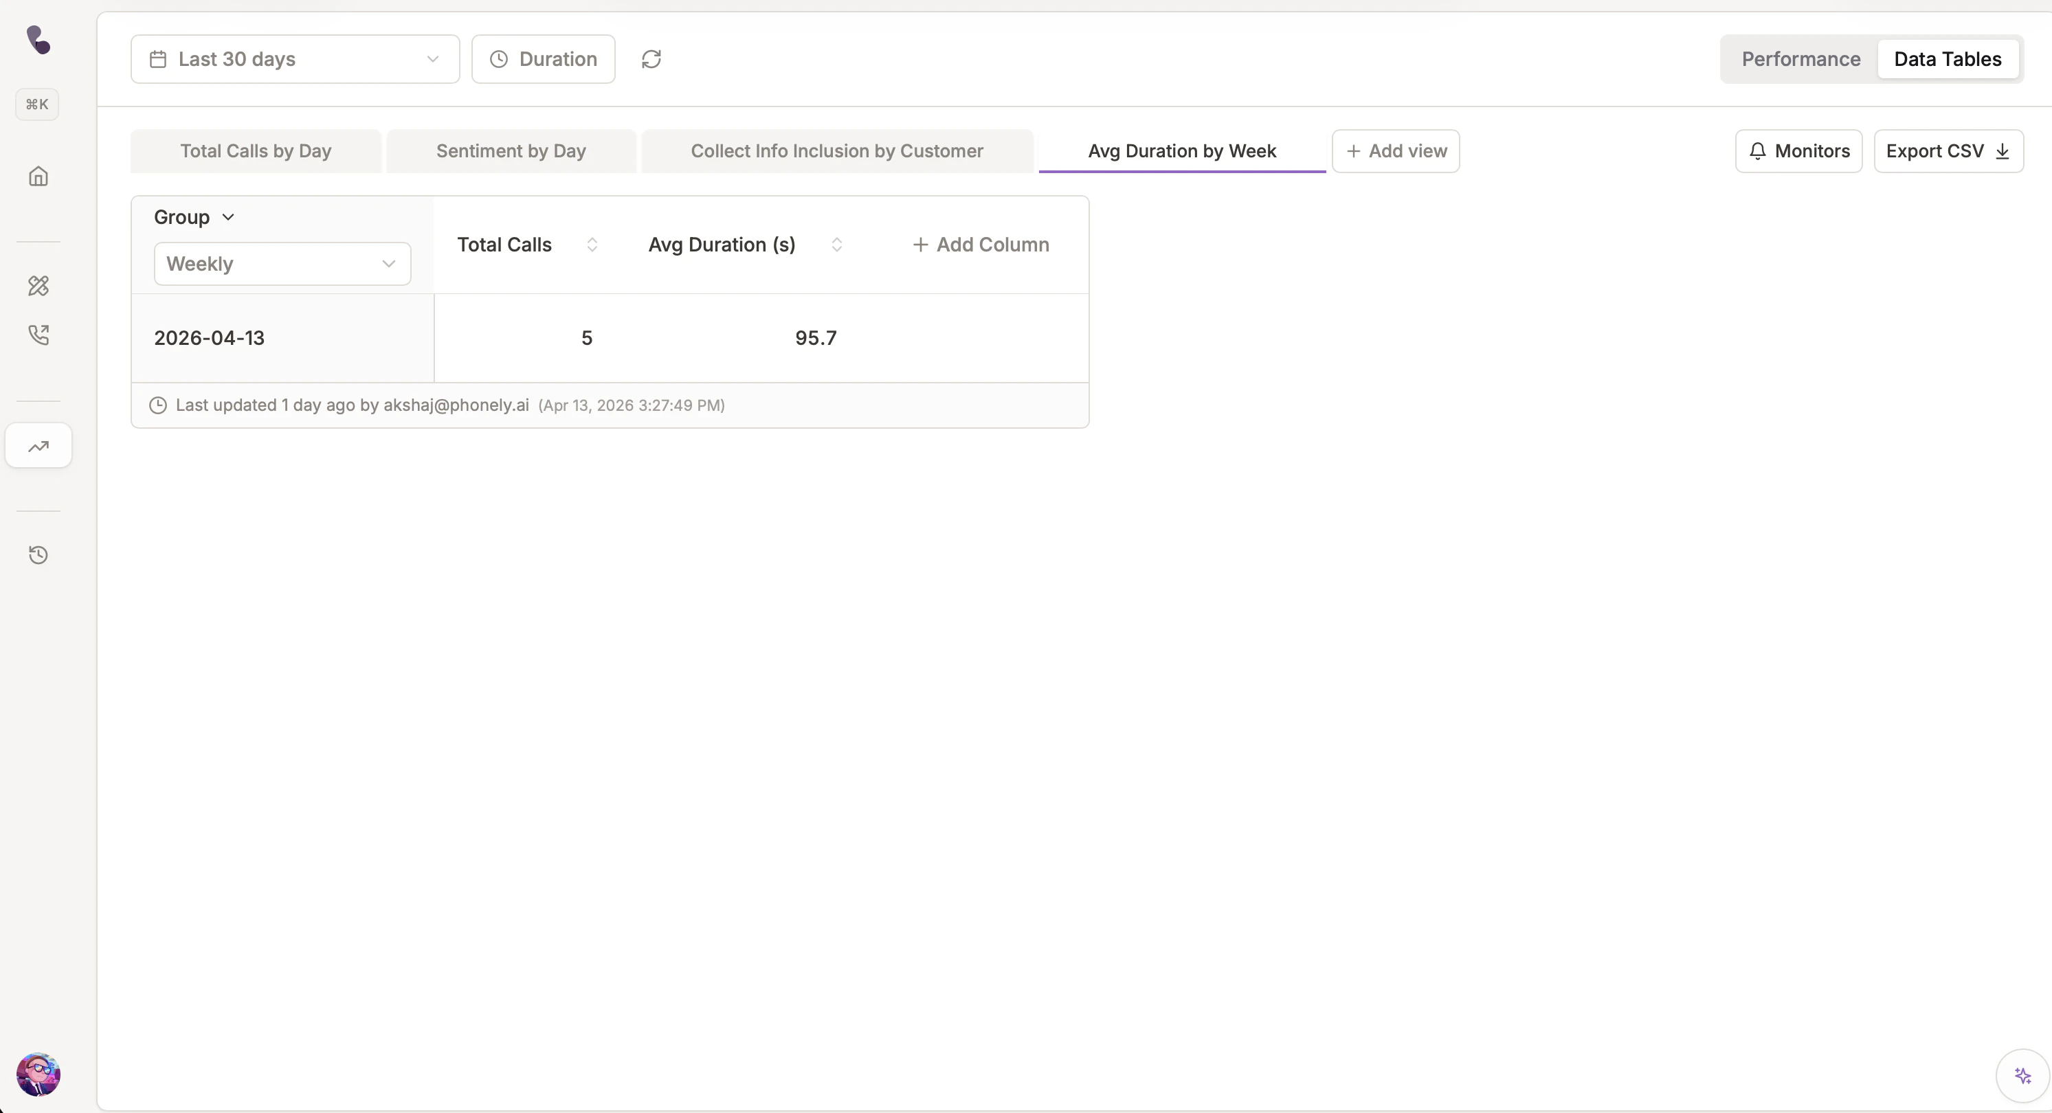
Task: Switch to the Performance view
Action: pos(1800,59)
